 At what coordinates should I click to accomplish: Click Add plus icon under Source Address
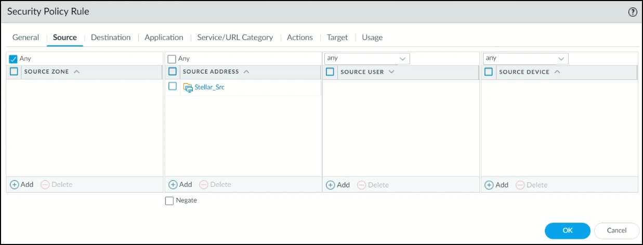[173, 184]
